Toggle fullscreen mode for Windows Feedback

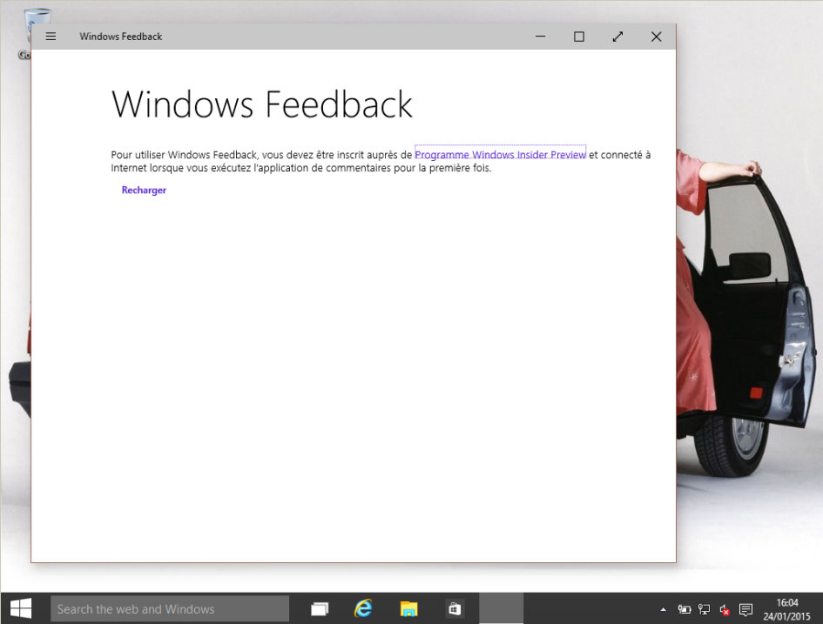click(617, 37)
